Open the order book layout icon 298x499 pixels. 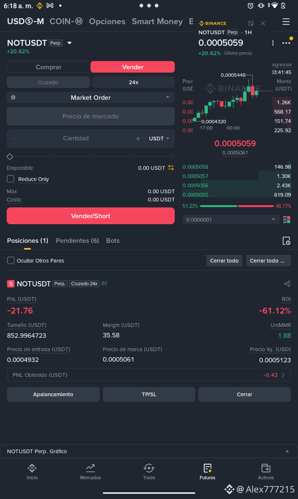286,220
